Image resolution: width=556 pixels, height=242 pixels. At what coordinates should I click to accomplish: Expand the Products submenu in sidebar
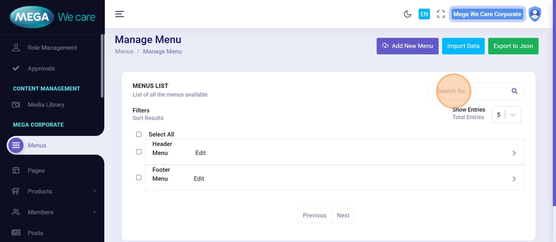pos(94,191)
